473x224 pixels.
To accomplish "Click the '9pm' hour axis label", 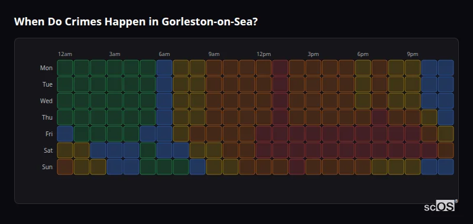I will pos(413,54).
